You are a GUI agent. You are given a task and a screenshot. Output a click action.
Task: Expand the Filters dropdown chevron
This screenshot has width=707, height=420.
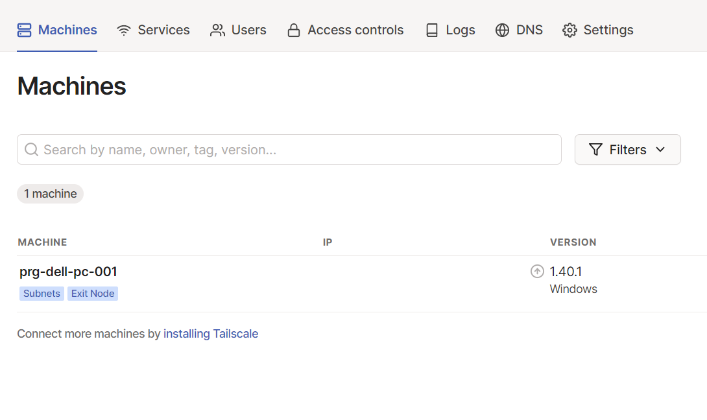point(660,150)
